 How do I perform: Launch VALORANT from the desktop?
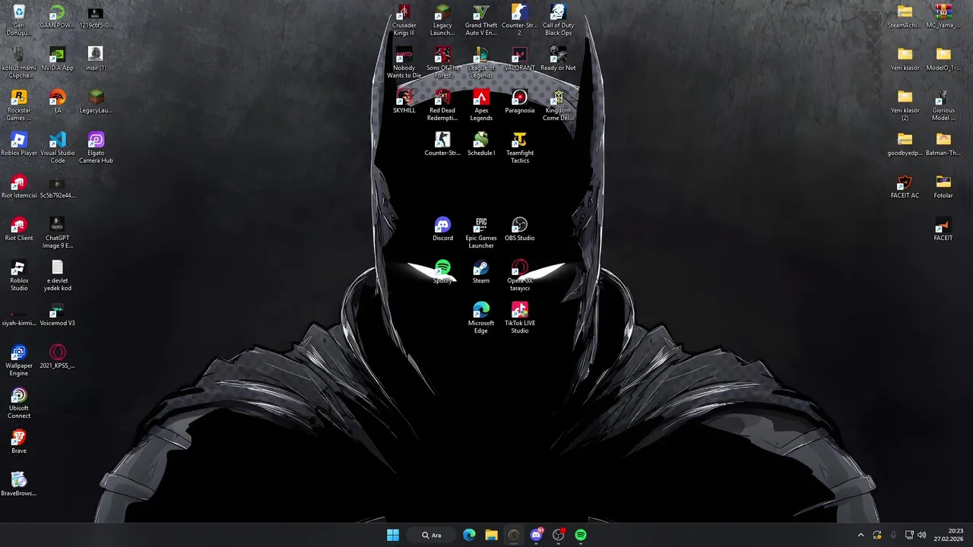[x=519, y=59]
